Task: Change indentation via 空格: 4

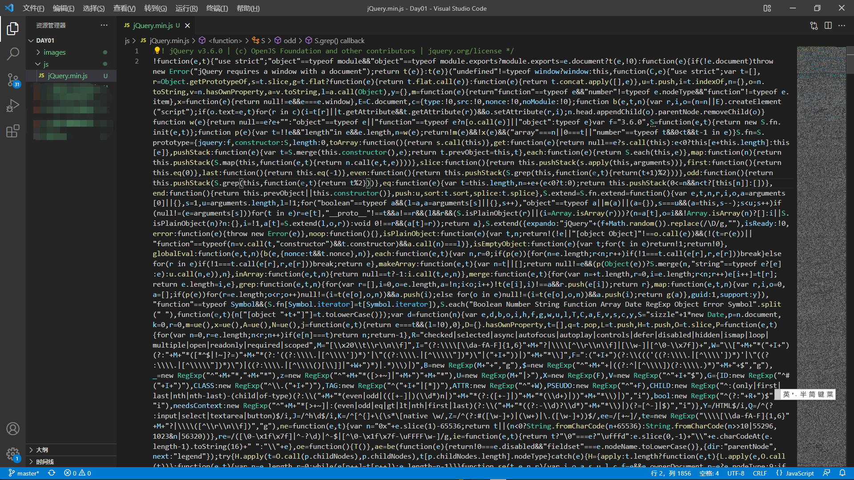Action: pyautogui.click(x=709, y=473)
